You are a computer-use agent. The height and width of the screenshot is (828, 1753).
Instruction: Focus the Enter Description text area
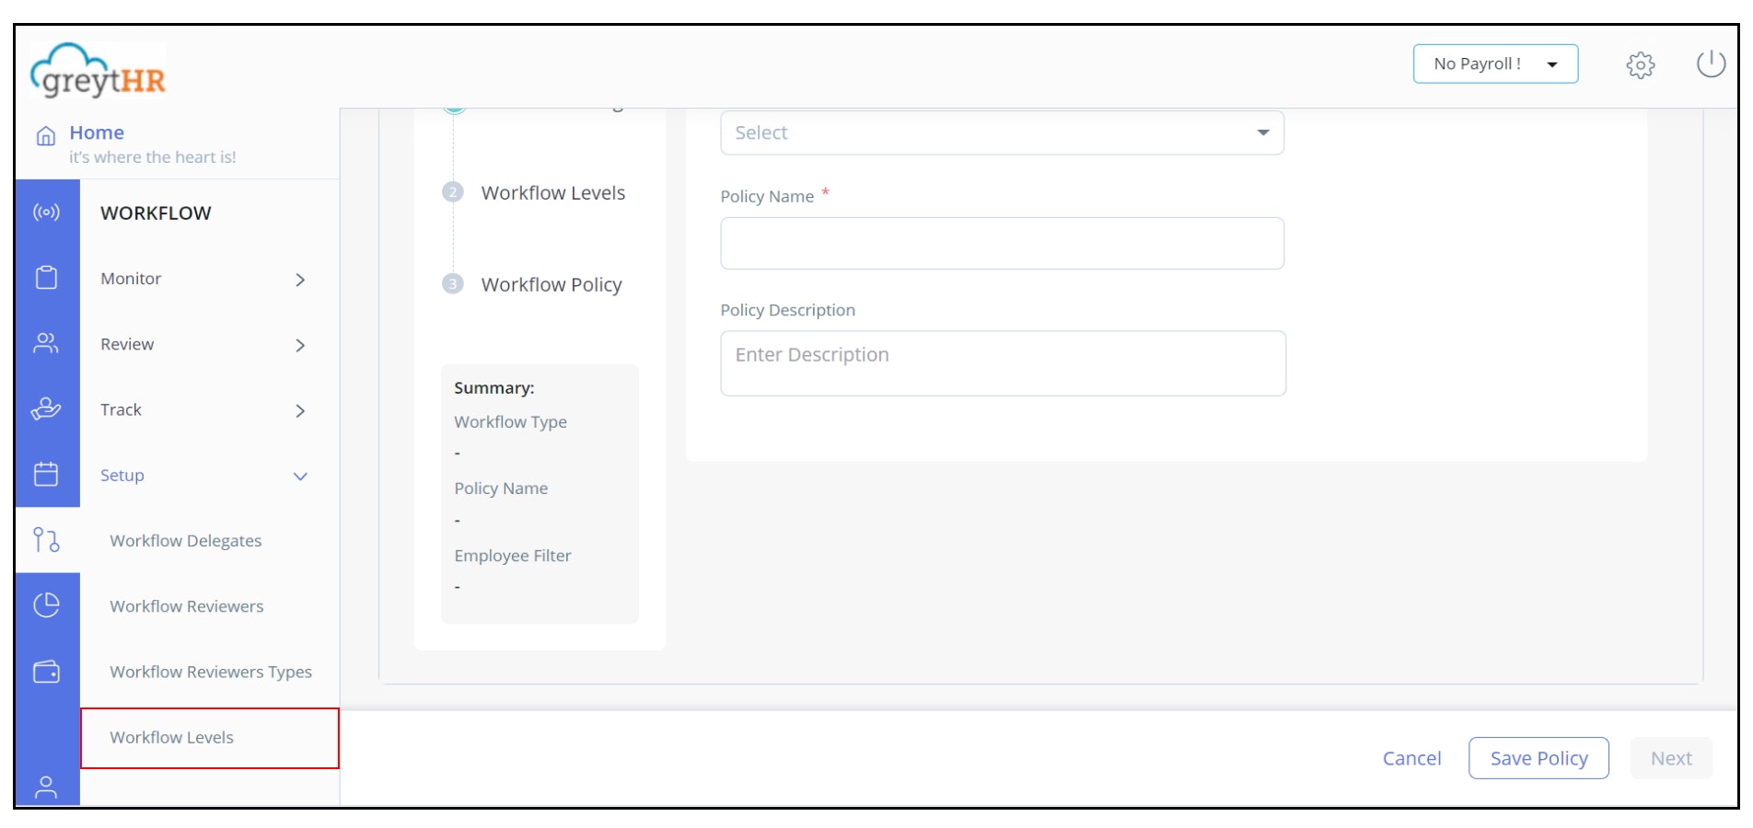tap(1004, 363)
